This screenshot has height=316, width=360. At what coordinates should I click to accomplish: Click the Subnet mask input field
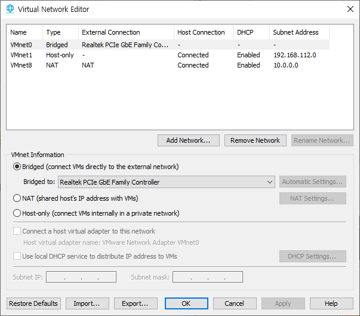pos(208,277)
